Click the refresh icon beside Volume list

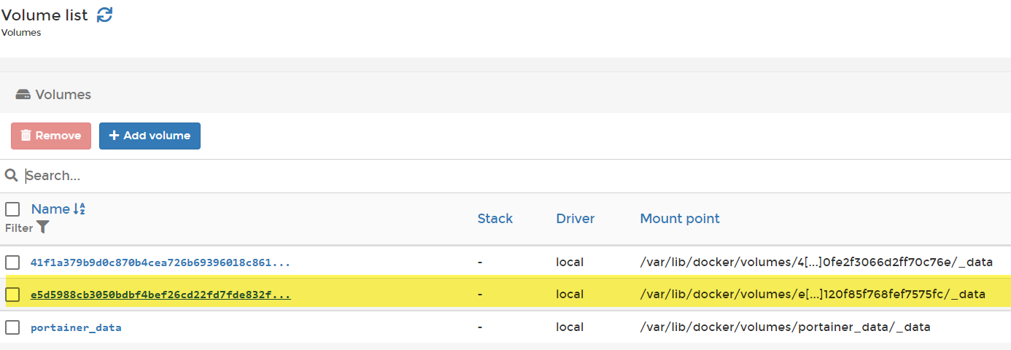point(105,15)
